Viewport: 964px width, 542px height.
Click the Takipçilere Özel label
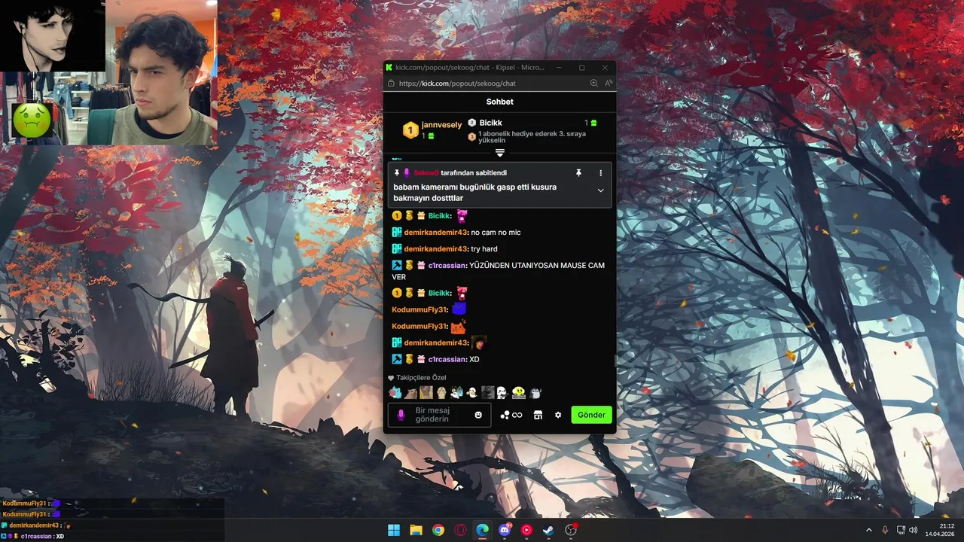(x=421, y=377)
